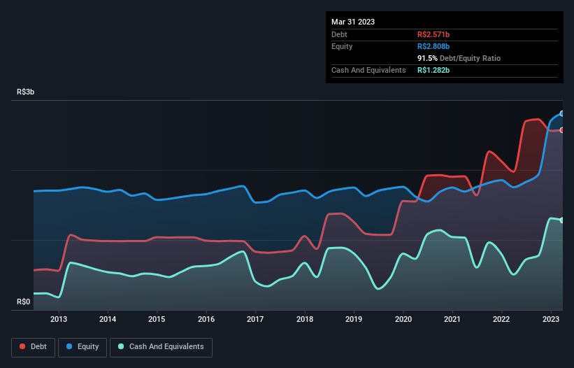The image size is (574, 368).
Task: Click the Equity row label in tooltip
Action: click(x=342, y=46)
